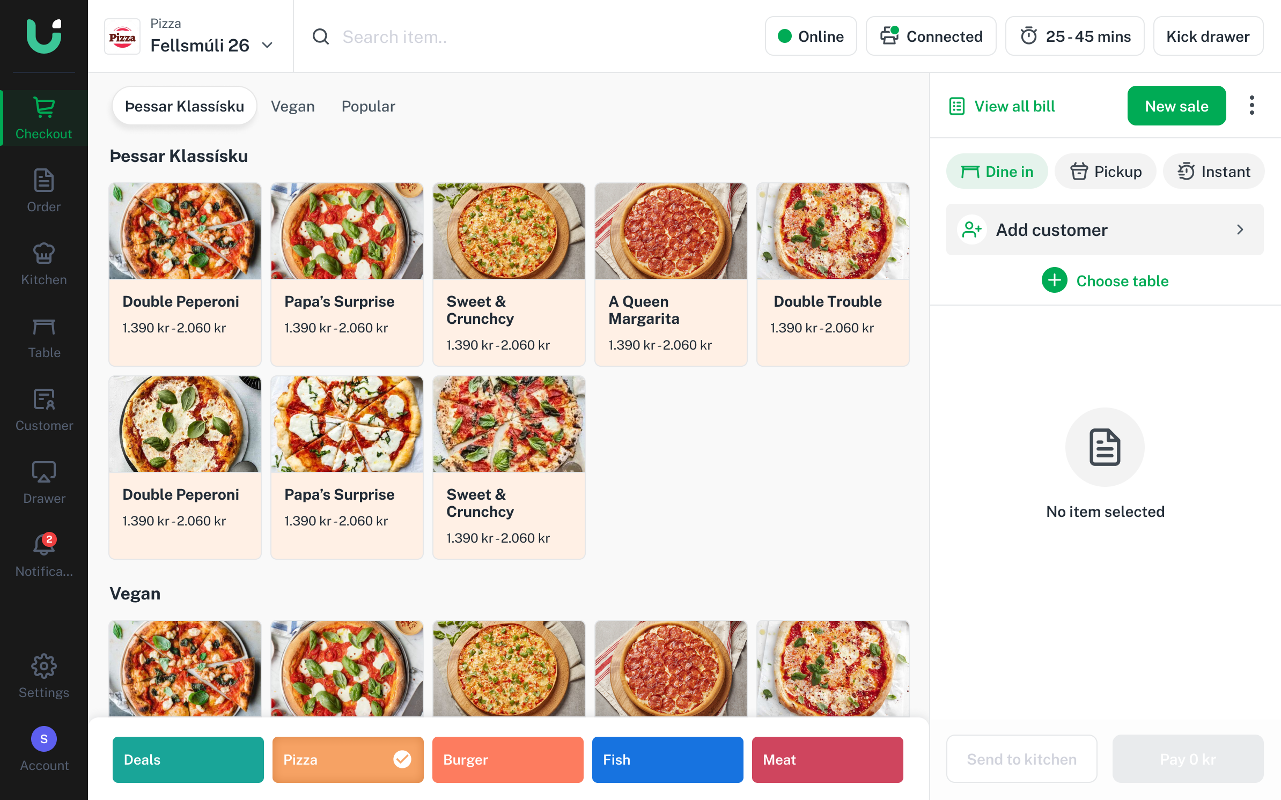This screenshot has width=1281, height=800.
Task: Select the Fish category
Action: (x=667, y=759)
